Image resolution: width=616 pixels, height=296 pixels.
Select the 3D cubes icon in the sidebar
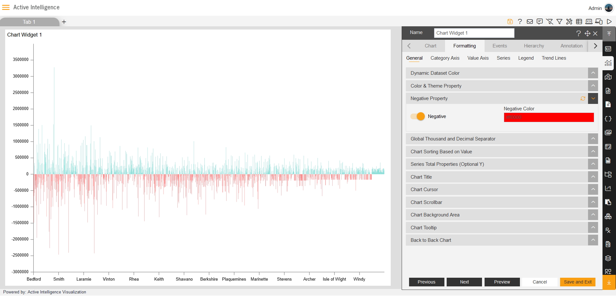608,216
